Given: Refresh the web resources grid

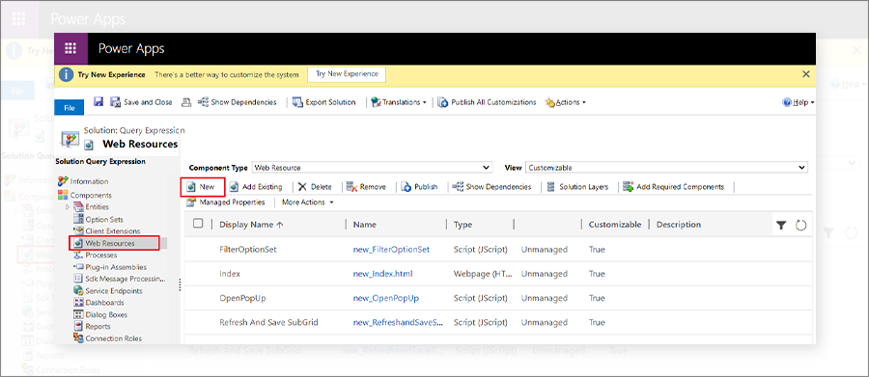Looking at the screenshot, I should [800, 225].
